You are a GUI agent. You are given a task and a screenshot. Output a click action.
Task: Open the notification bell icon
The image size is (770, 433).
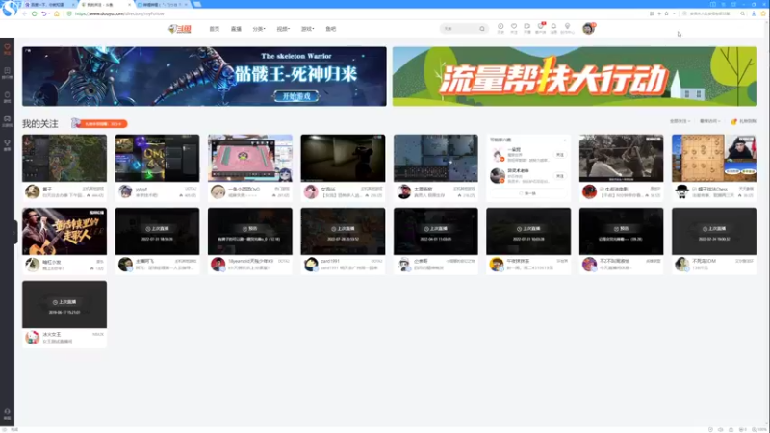(553, 28)
